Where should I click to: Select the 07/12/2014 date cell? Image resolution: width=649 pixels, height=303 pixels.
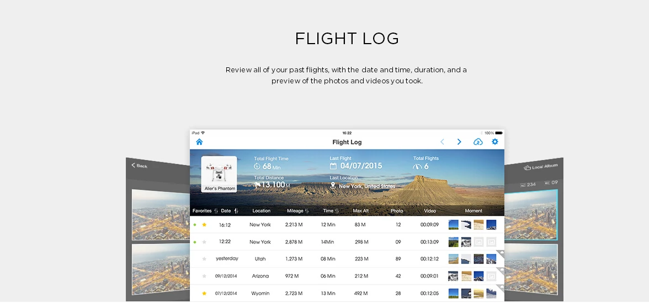226,293
